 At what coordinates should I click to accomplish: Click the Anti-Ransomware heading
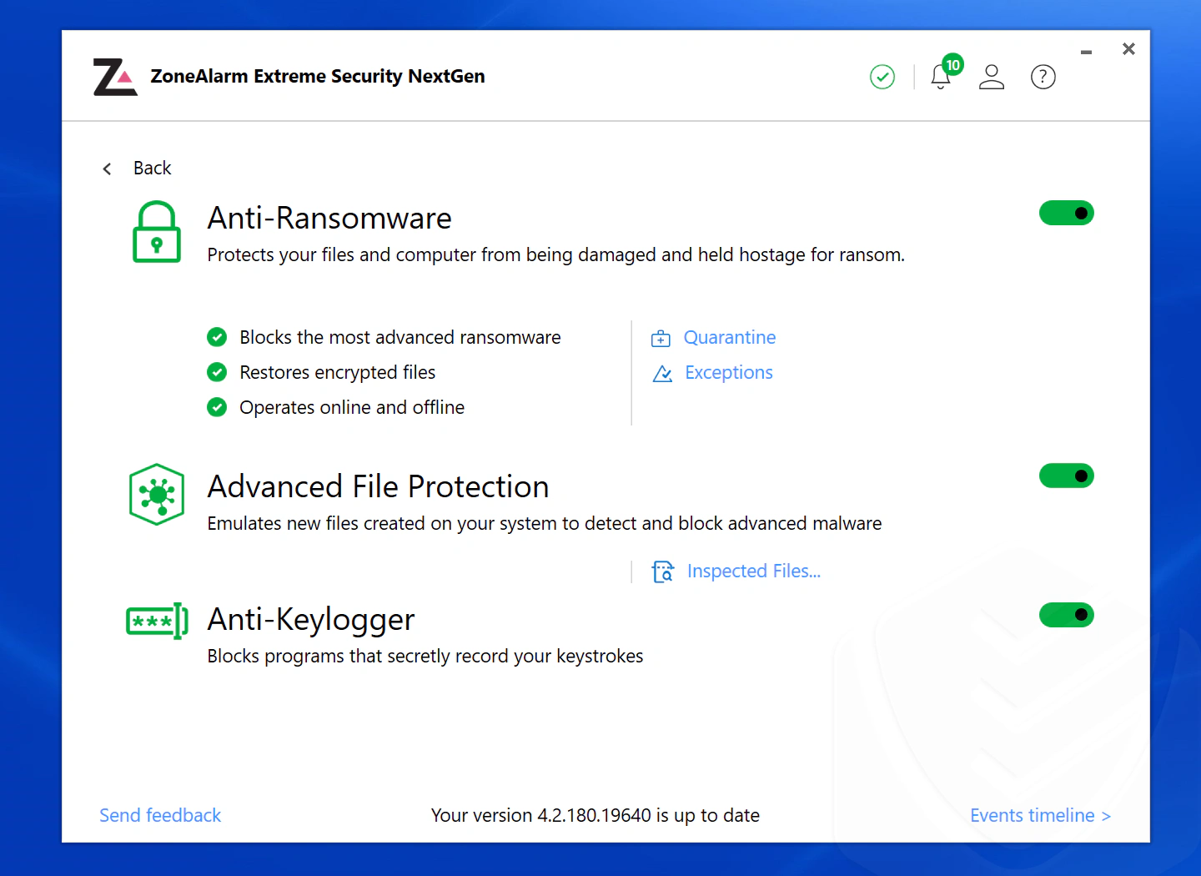329,218
